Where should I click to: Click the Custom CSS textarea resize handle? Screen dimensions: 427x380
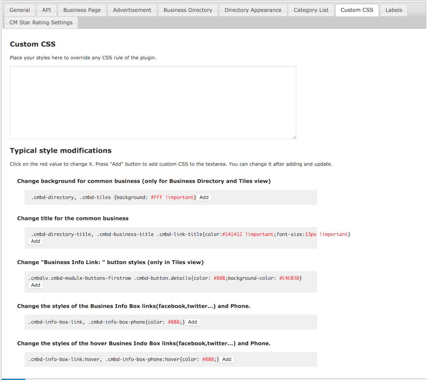point(294,137)
